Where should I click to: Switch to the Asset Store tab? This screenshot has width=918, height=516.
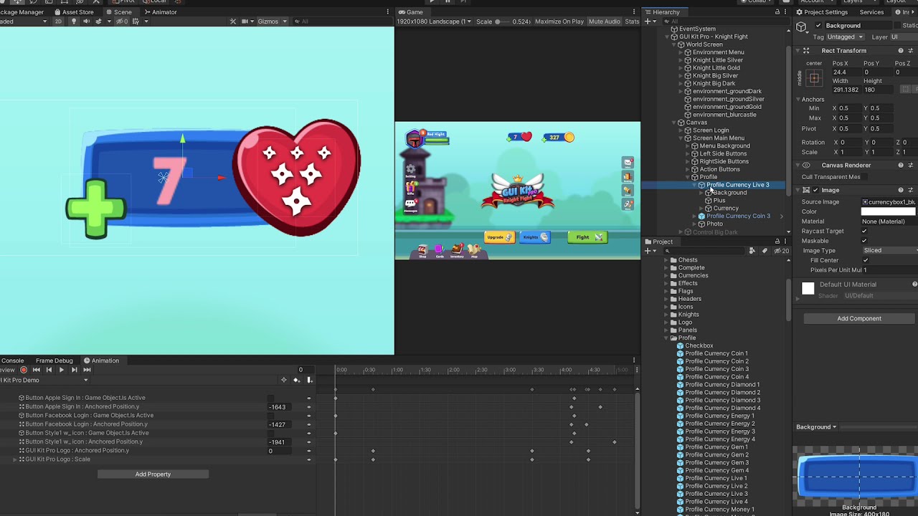click(75, 12)
